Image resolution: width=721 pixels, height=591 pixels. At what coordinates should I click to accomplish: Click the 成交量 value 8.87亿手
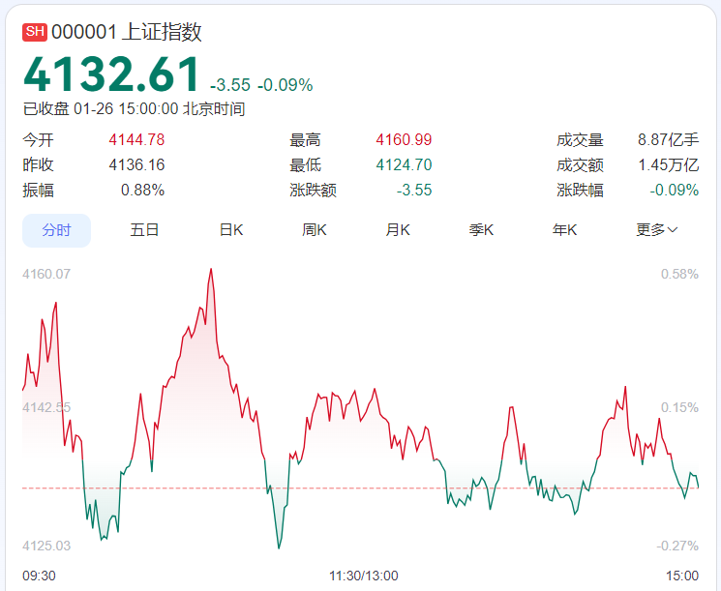click(x=668, y=140)
